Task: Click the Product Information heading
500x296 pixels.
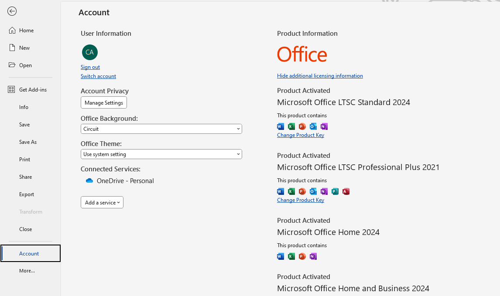Action: tap(307, 34)
